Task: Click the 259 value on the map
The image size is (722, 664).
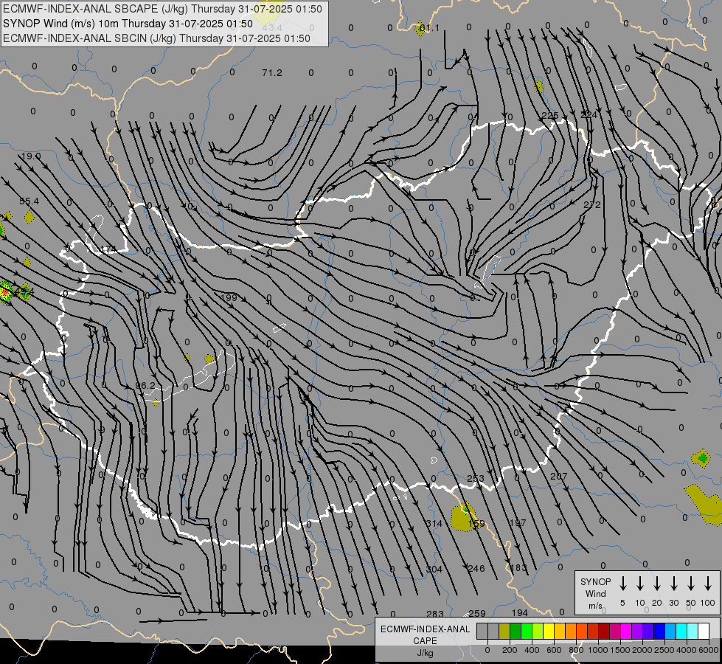Action: click(x=477, y=613)
